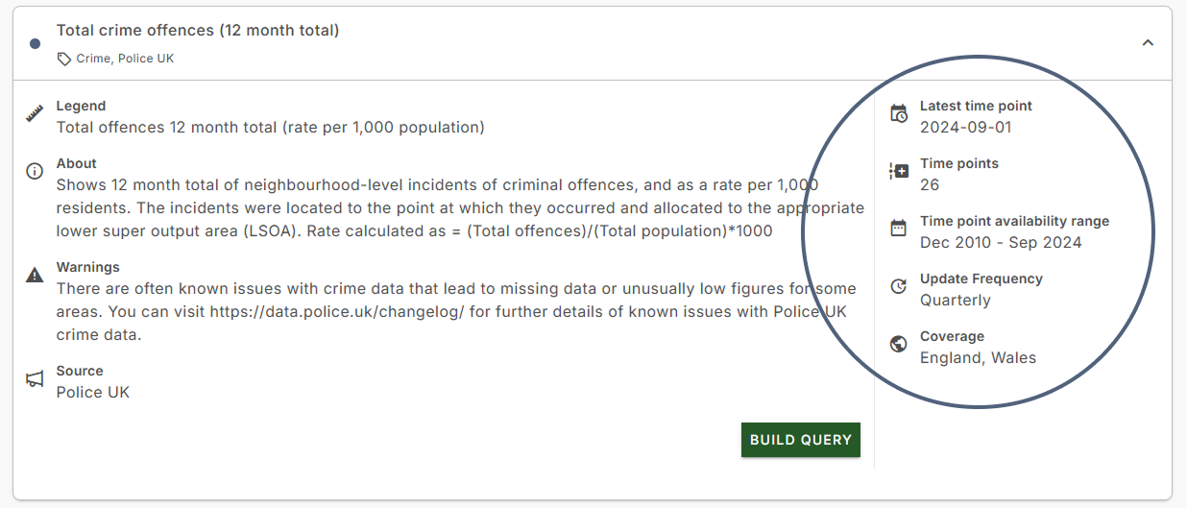Click the tag icon near Crime, Police UK
This screenshot has height=508, width=1187.
point(64,59)
